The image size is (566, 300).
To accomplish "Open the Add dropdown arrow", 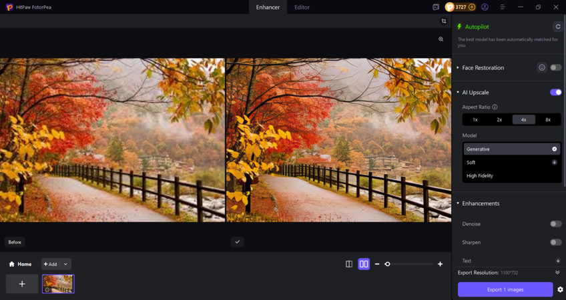I will [x=65, y=264].
